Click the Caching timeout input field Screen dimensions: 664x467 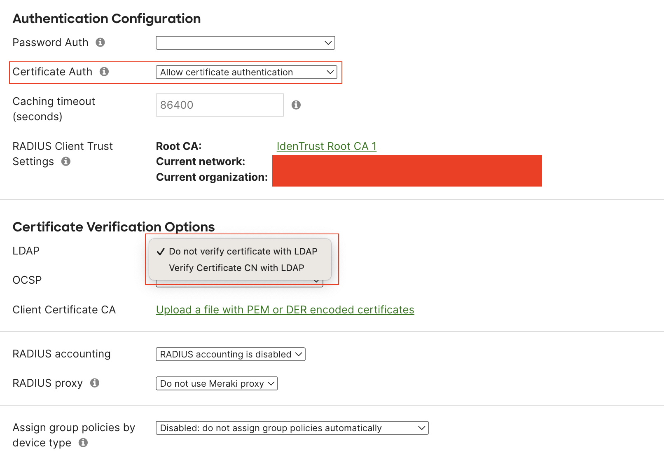click(x=220, y=105)
